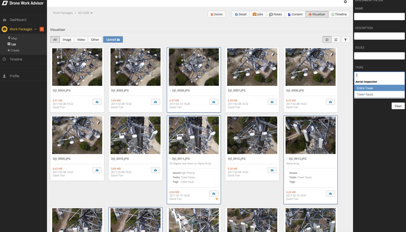Download DJI_0010.JPG via cloud icon

coord(155,170)
